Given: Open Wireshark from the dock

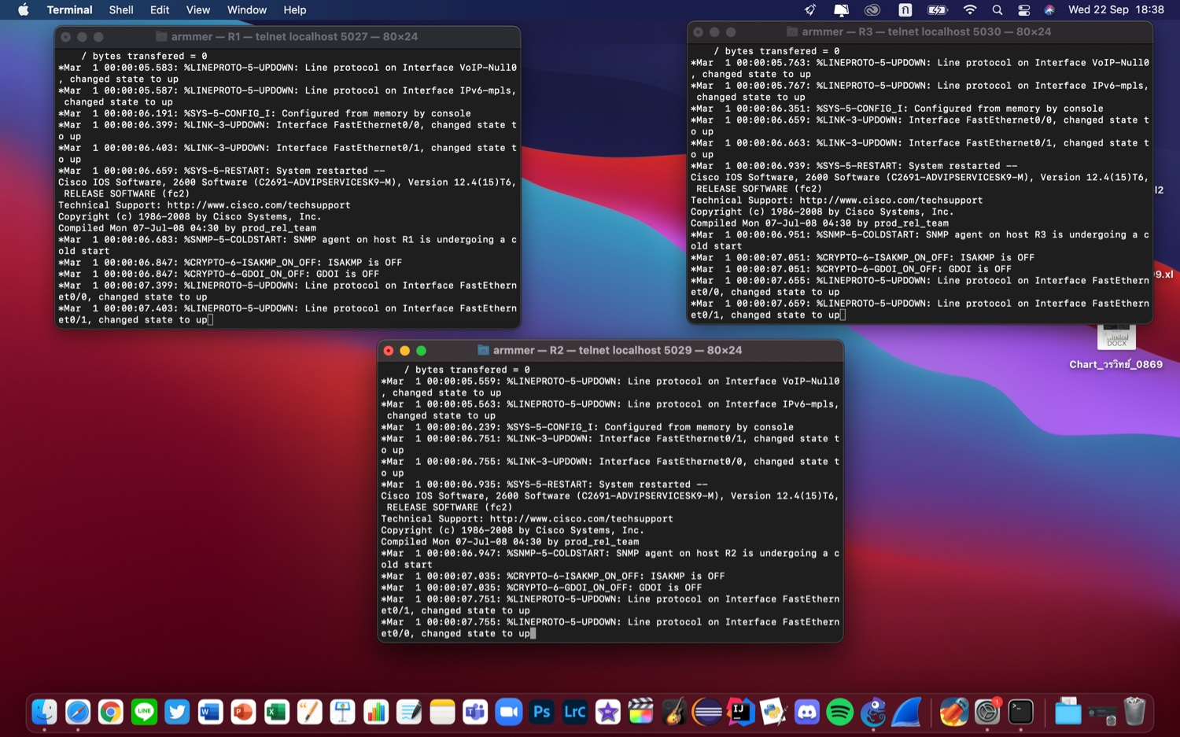Looking at the screenshot, I should coord(906,713).
